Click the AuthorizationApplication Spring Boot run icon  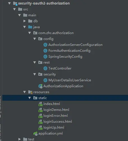coord(41,86)
